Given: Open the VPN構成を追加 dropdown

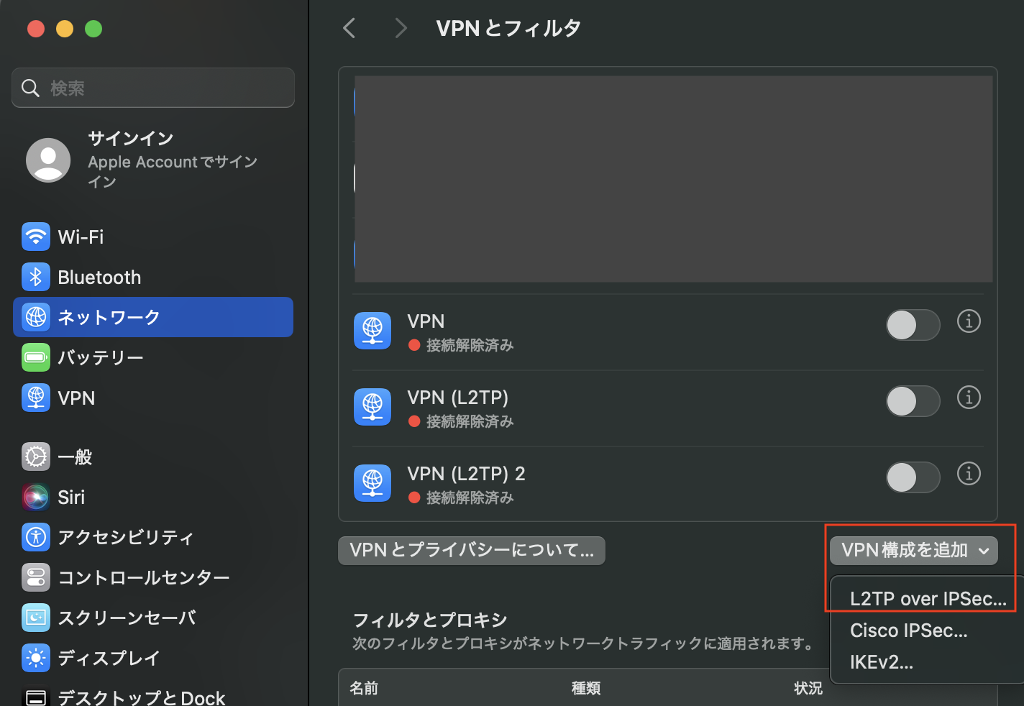Looking at the screenshot, I should pyautogui.click(x=914, y=551).
